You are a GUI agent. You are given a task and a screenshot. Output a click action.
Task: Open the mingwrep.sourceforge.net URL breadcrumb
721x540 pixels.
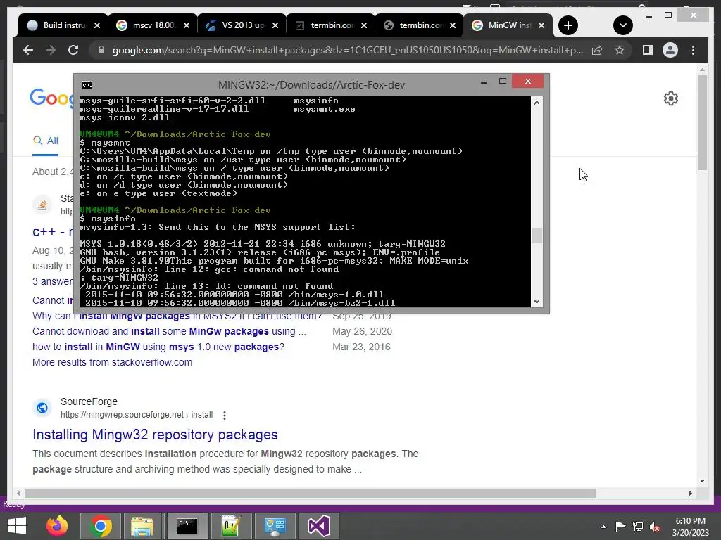click(137, 415)
